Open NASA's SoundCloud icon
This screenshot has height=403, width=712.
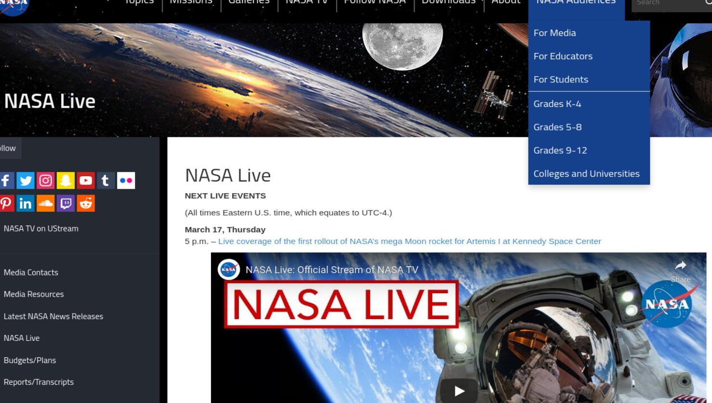coord(46,203)
